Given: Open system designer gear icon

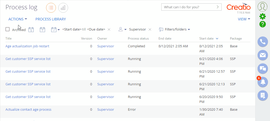Looking at the screenshot, I should [x=262, y=17].
